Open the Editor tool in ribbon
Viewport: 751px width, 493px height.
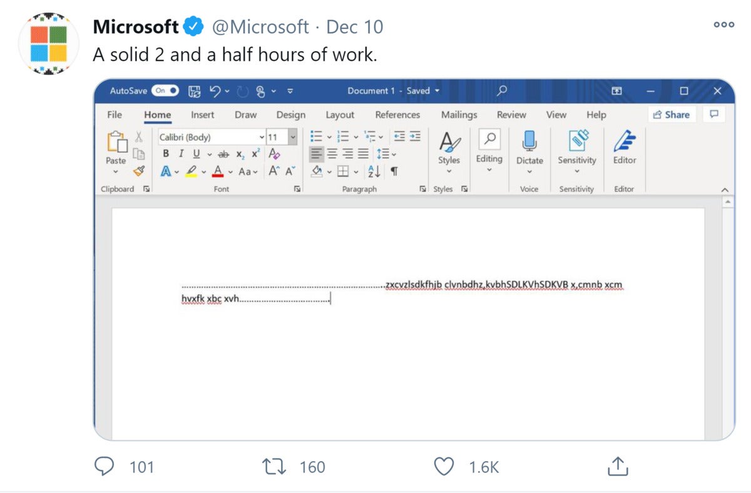pos(624,148)
